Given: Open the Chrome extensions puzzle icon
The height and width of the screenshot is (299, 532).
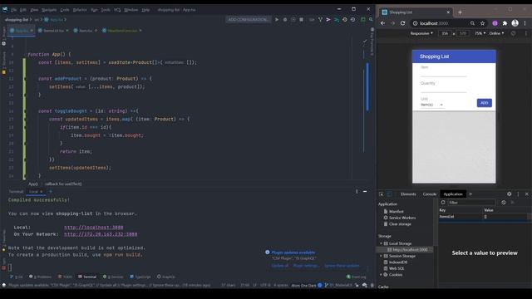Looking at the screenshot, I should pyautogui.click(x=505, y=23).
